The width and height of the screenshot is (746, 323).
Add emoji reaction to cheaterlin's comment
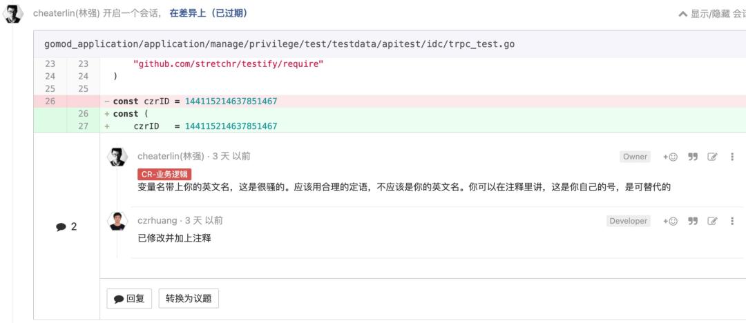pyautogui.click(x=670, y=157)
